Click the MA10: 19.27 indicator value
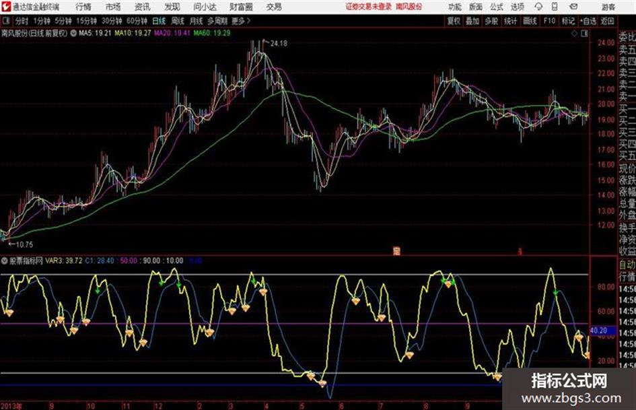 coord(133,33)
